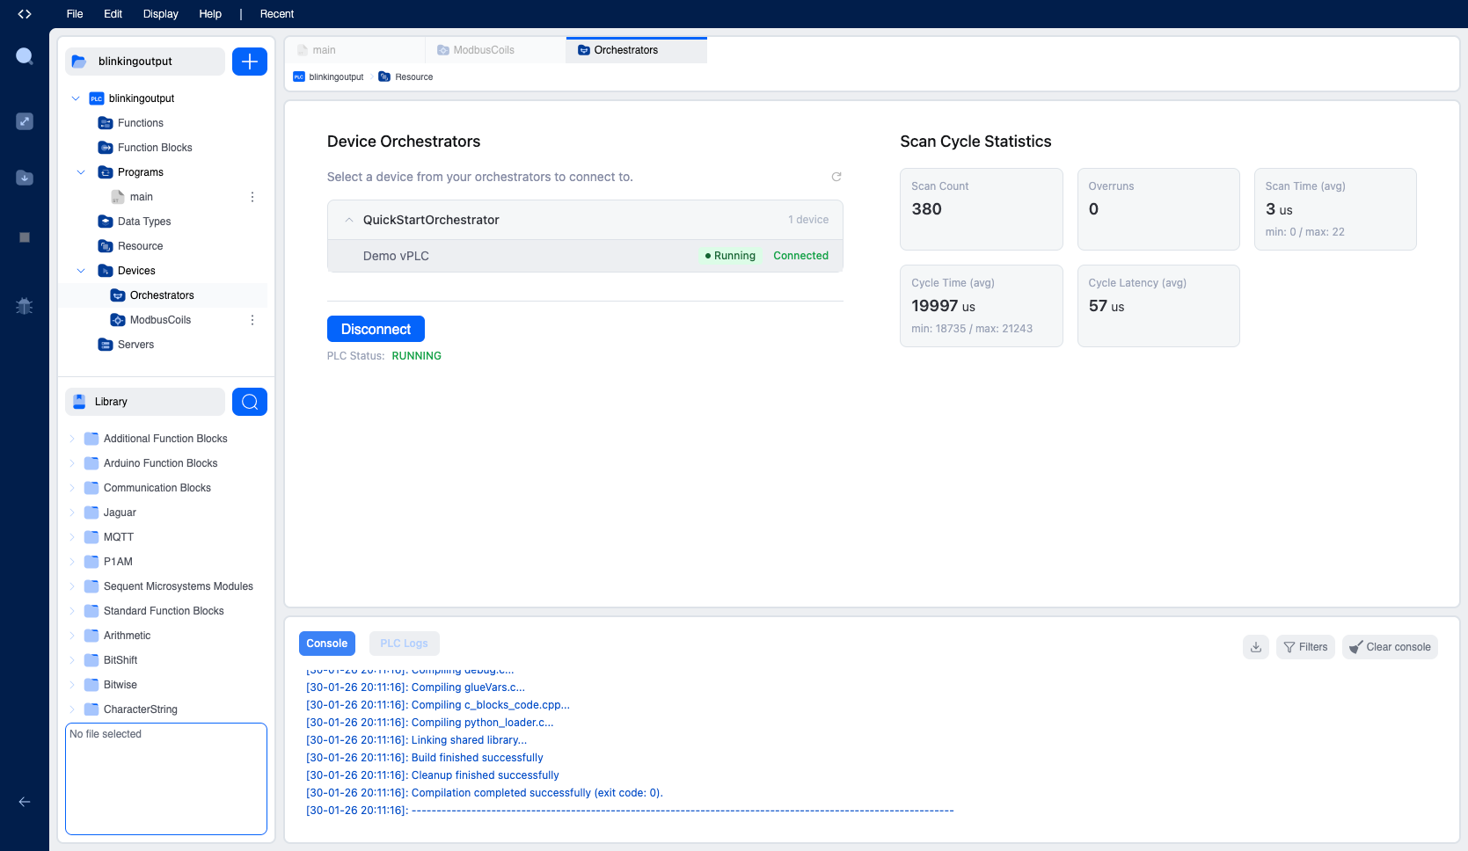This screenshot has width=1468, height=851.
Task: Click the console download log icon
Action: coord(1256,647)
